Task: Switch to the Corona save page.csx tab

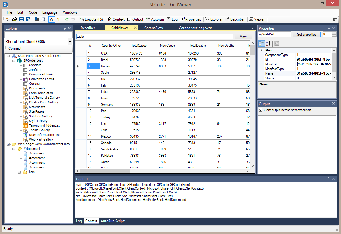Action: [195, 28]
